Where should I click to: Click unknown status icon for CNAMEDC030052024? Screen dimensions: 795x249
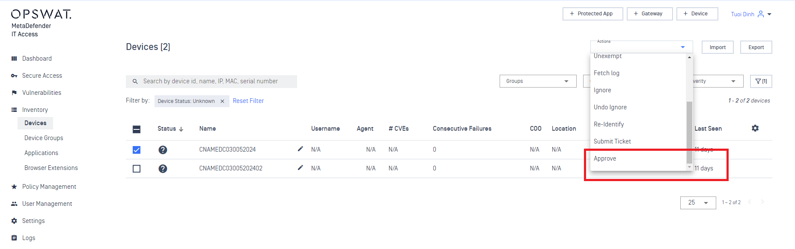pos(163,150)
